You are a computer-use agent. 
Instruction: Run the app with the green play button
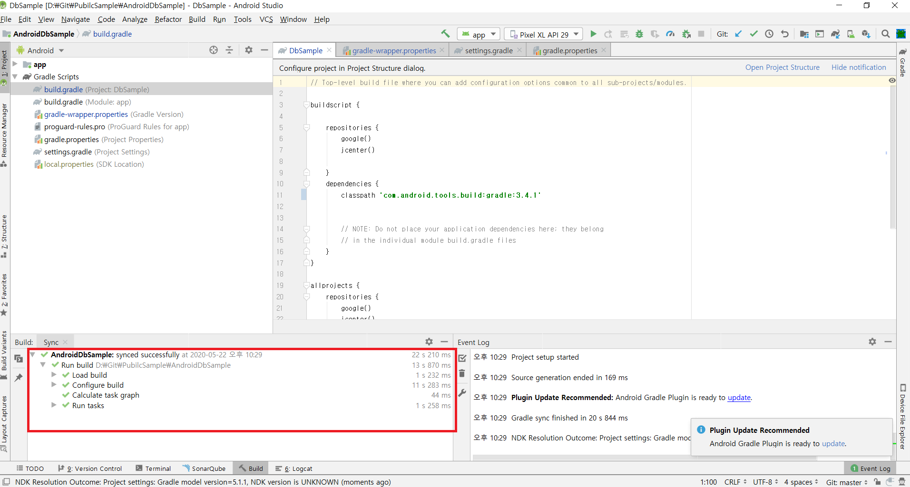coord(593,34)
